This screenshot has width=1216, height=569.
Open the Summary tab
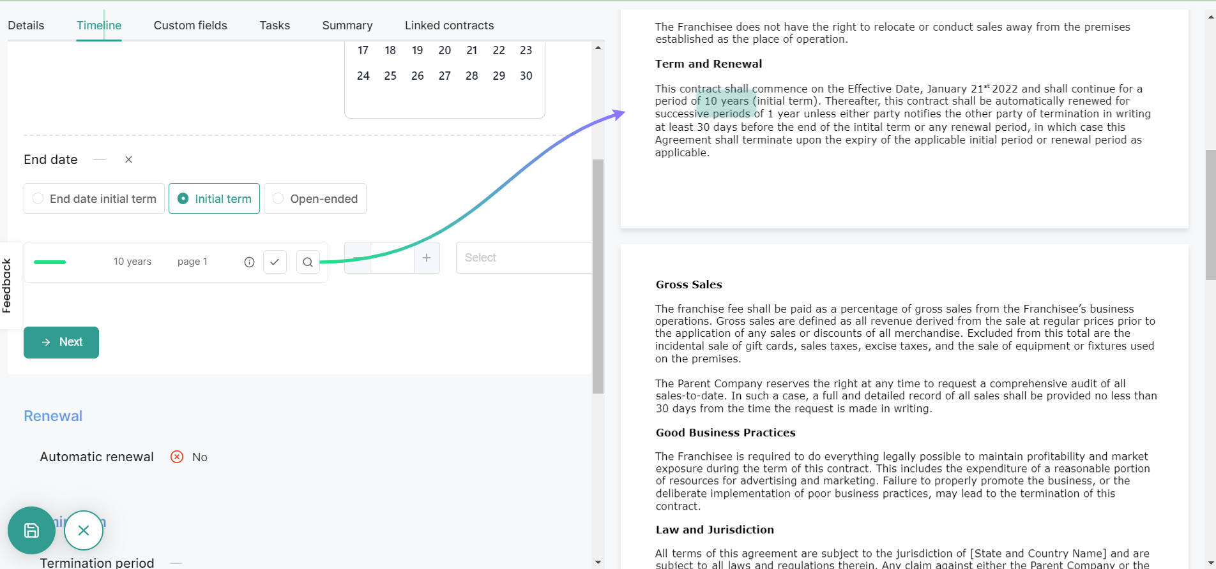click(x=347, y=26)
